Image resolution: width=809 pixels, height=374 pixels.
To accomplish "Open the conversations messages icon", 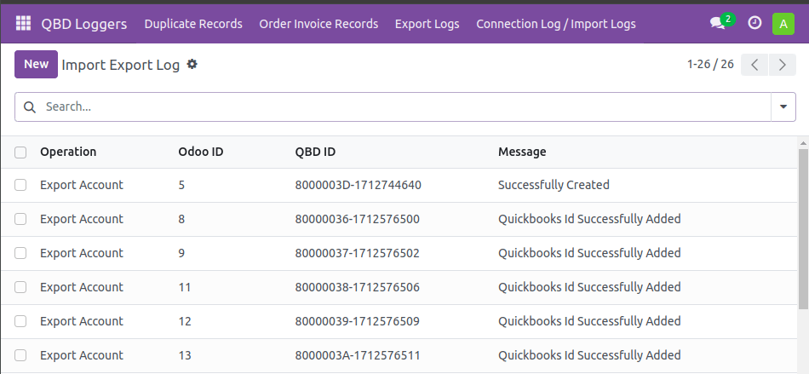I will tap(717, 23).
